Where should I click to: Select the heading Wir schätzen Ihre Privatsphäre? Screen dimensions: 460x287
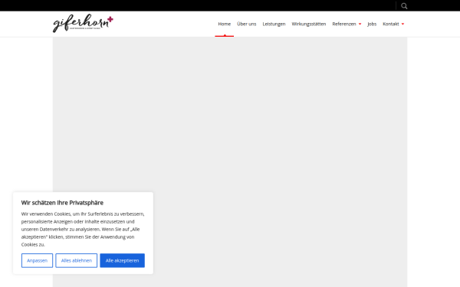(x=62, y=203)
